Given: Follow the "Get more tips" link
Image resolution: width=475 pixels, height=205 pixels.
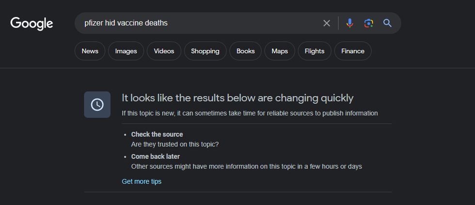Looking at the screenshot, I should point(142,181).
